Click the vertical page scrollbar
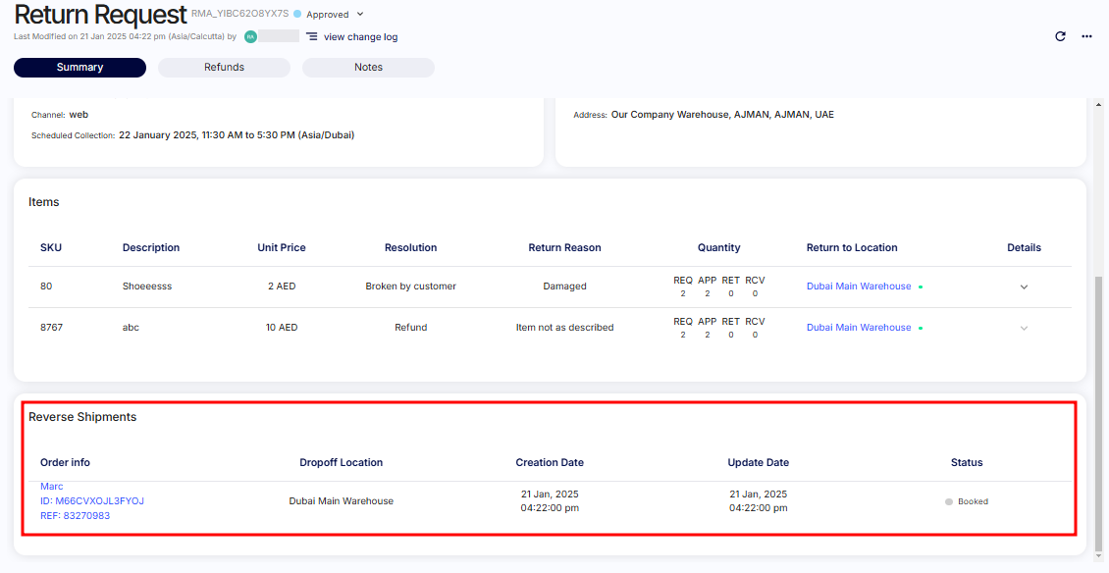This screenshot has height=573, width=1109. [x=1098, y=412]
